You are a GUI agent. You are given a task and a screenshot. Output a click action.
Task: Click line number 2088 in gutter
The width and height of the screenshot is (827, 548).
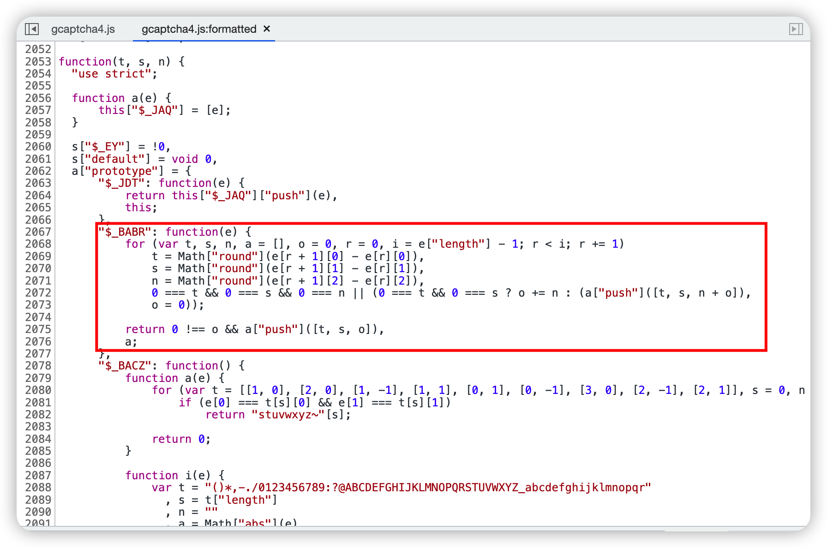(38, 488)
